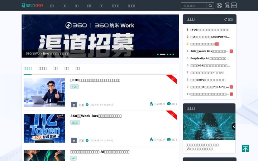The image size is (258, 161).
Task: Open the lightning-fists article thumbnail at page bottom
Action: [x=44, y=155]
